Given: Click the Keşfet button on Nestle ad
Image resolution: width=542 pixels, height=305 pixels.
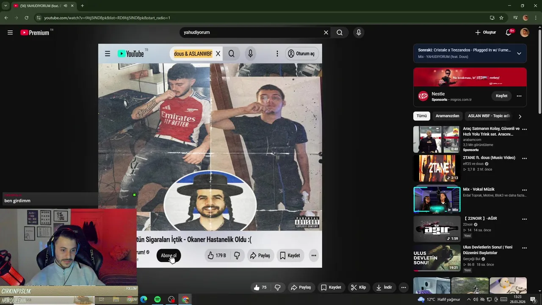Looking at the screenshot, I should (x=501, y=96).
